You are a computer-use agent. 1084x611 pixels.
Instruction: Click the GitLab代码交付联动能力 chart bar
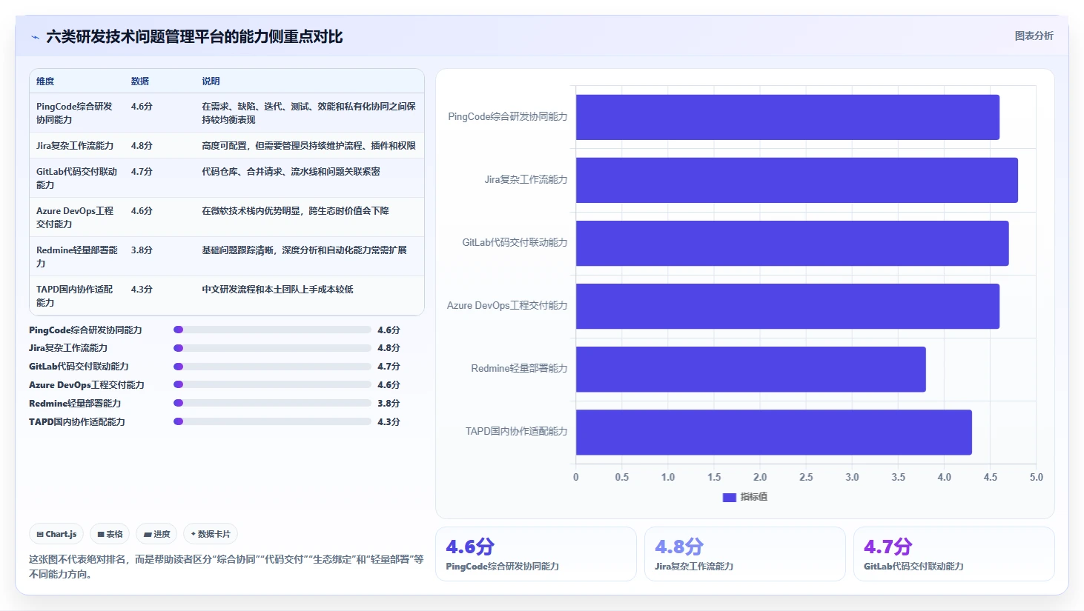[792, 243]
